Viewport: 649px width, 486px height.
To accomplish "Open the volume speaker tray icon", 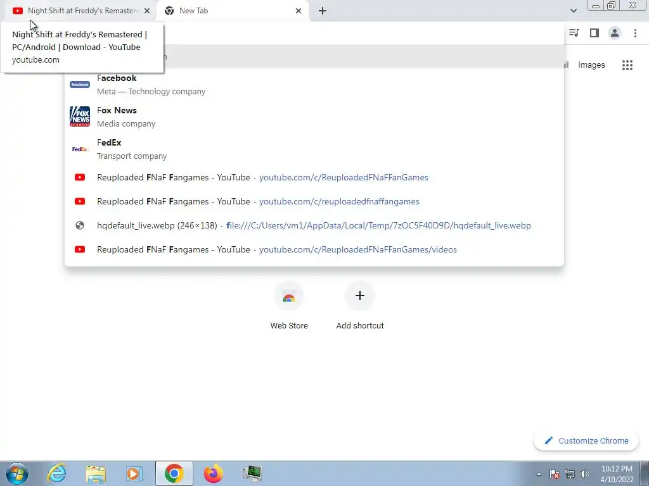I will 585,474.
